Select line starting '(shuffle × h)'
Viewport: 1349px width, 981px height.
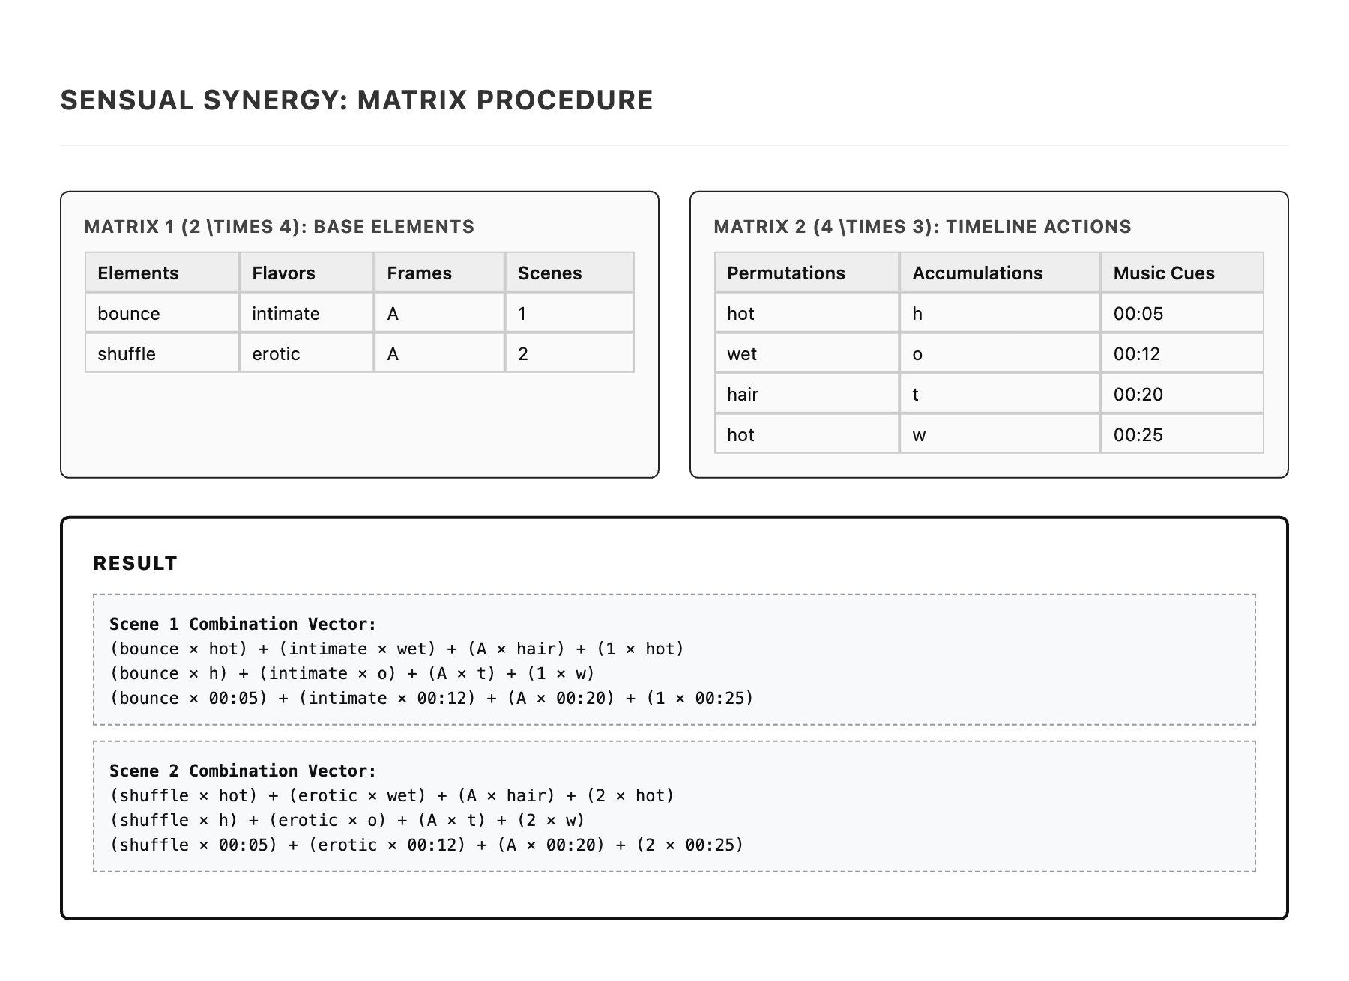[x=348, y=820]
